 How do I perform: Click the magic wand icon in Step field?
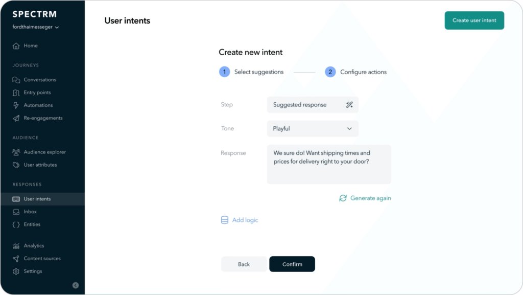(349, 105)
